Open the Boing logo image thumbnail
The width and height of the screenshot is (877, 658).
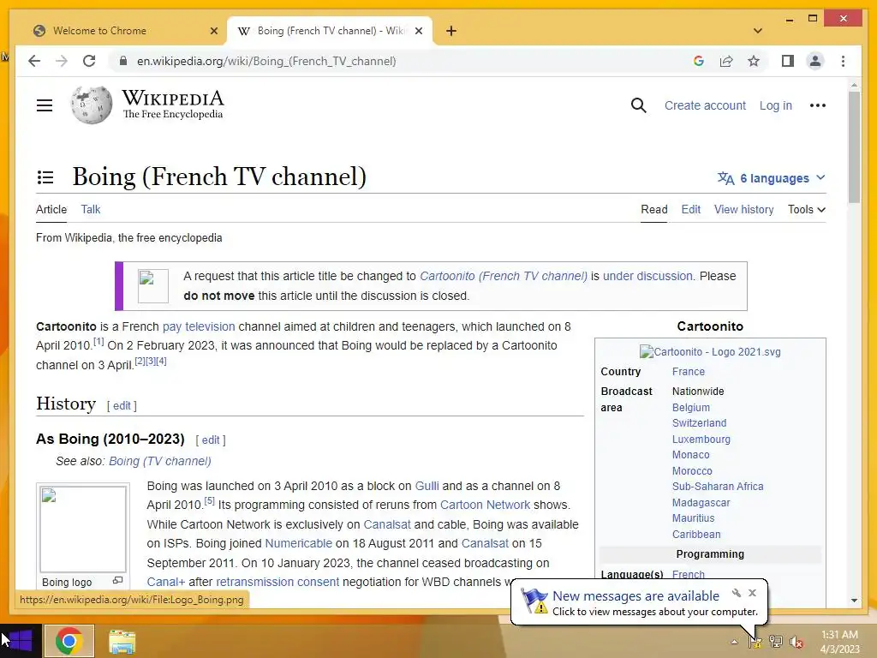point(83,529)
